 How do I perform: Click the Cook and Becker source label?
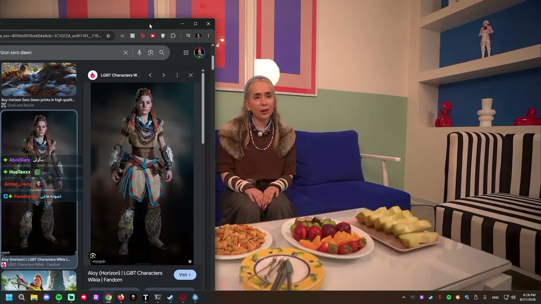tap(21, 105)
